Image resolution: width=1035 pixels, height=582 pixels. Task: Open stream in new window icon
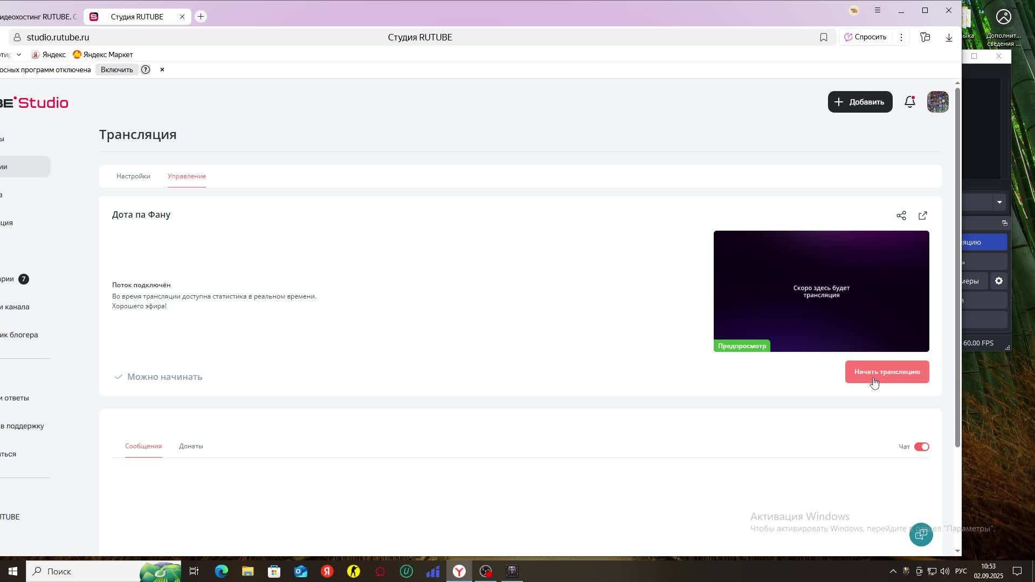click(923, 216)
